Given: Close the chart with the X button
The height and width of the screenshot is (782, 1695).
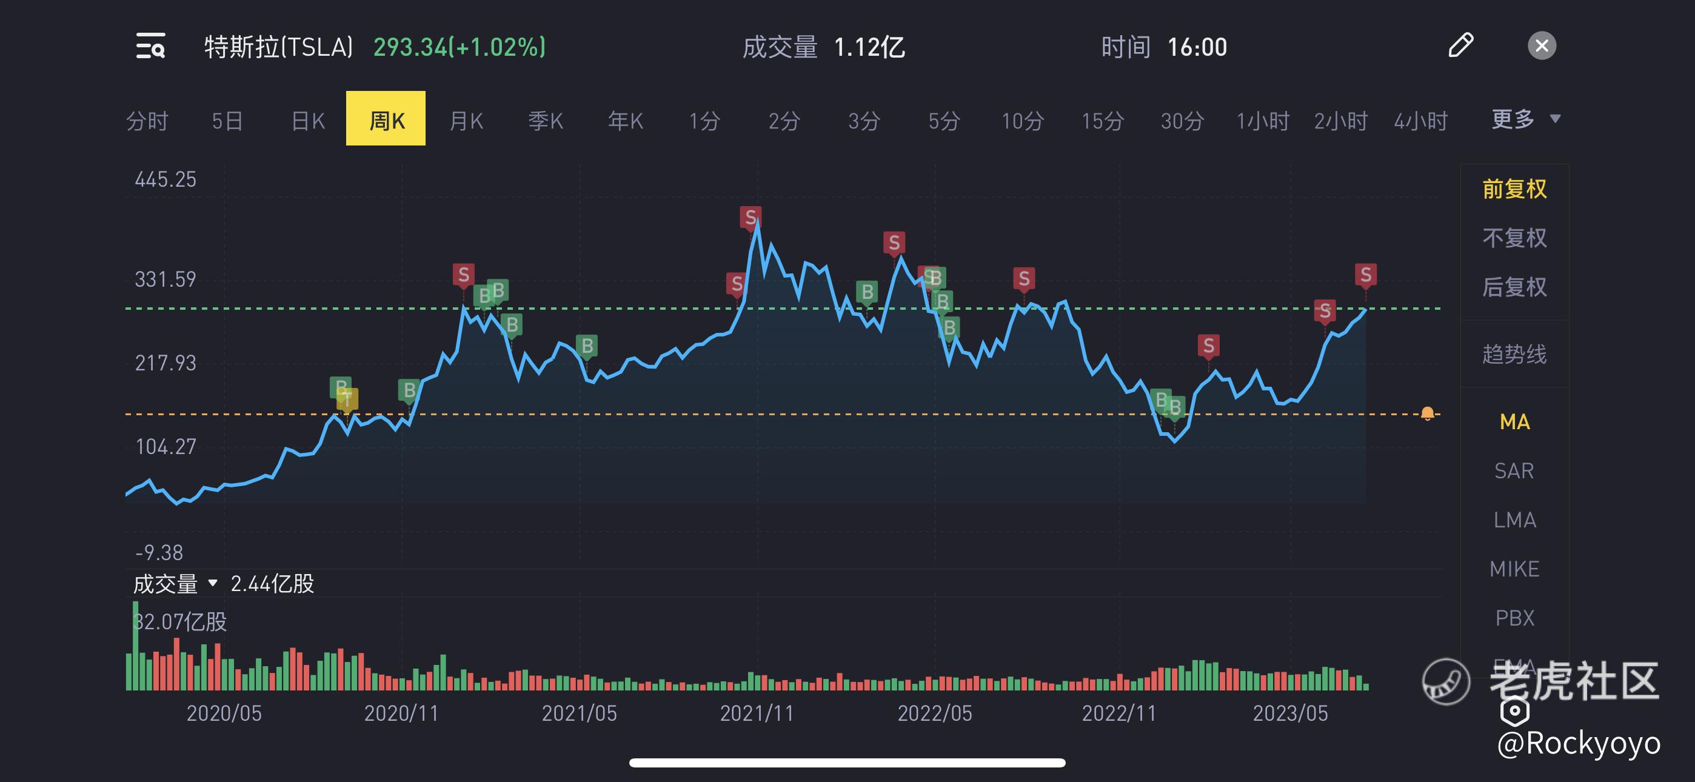Looking at the screenshot, I should (x=1542, y=46).
